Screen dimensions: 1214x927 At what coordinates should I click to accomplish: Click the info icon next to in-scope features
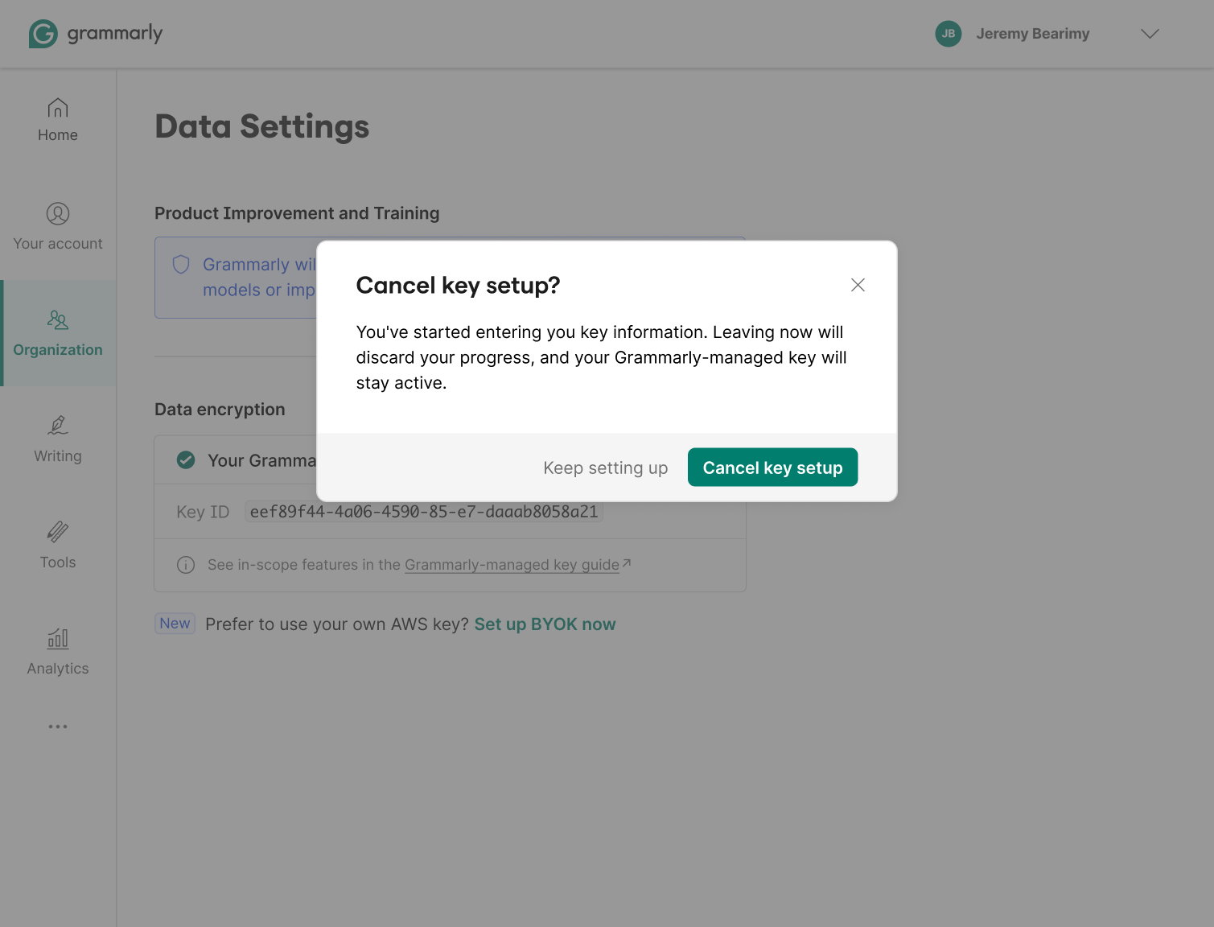pyautogui.click(x=185, y=565)
